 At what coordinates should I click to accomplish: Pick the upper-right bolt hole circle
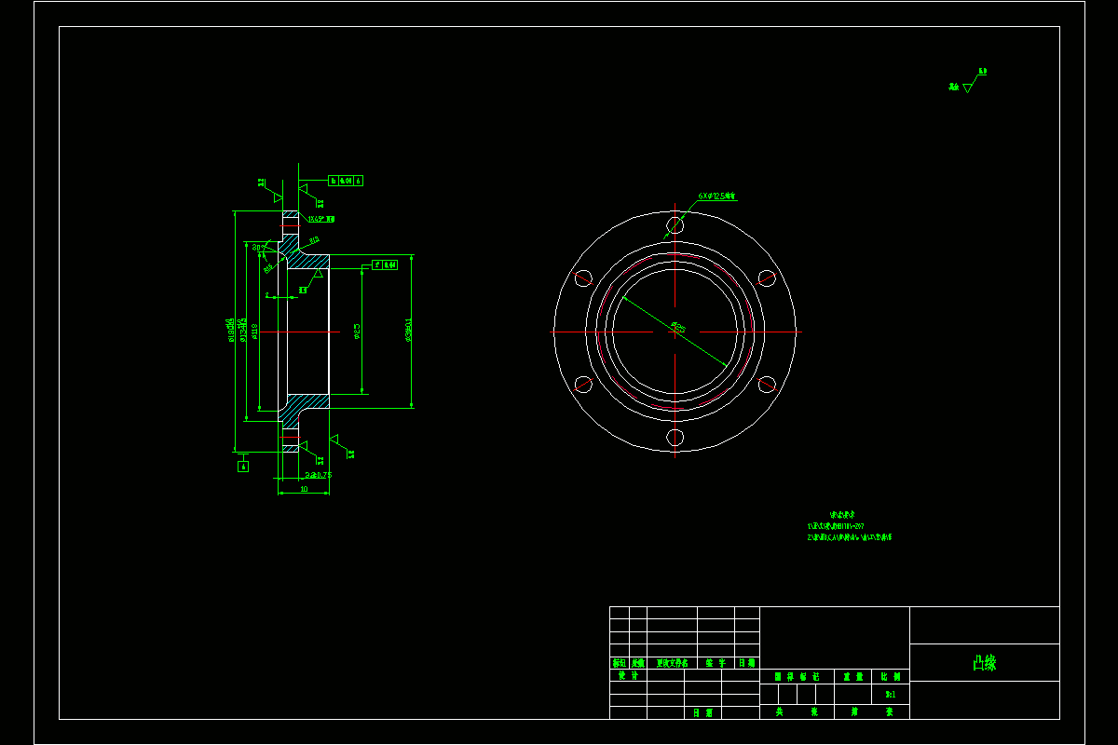767,278
